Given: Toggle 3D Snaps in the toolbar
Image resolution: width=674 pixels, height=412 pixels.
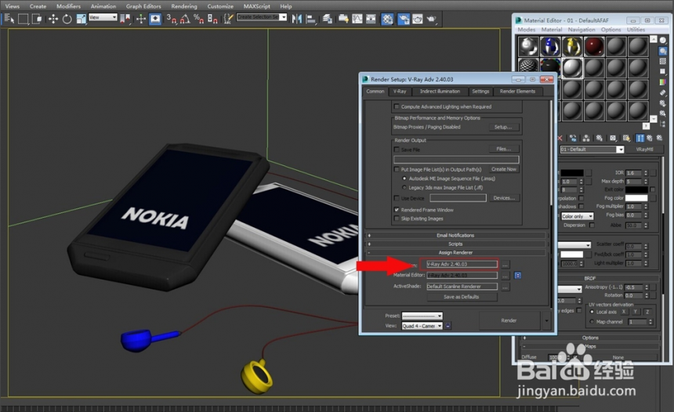Looking at the screenshot, I should (x=171, y=19).
